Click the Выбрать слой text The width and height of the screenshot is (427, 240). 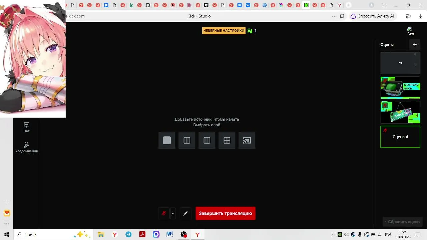coord(207,125)
